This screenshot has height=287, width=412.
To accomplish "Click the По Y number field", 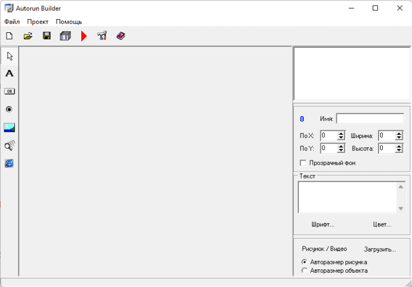I will coord(329,148).
